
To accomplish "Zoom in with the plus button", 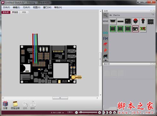I will (100, 113).
